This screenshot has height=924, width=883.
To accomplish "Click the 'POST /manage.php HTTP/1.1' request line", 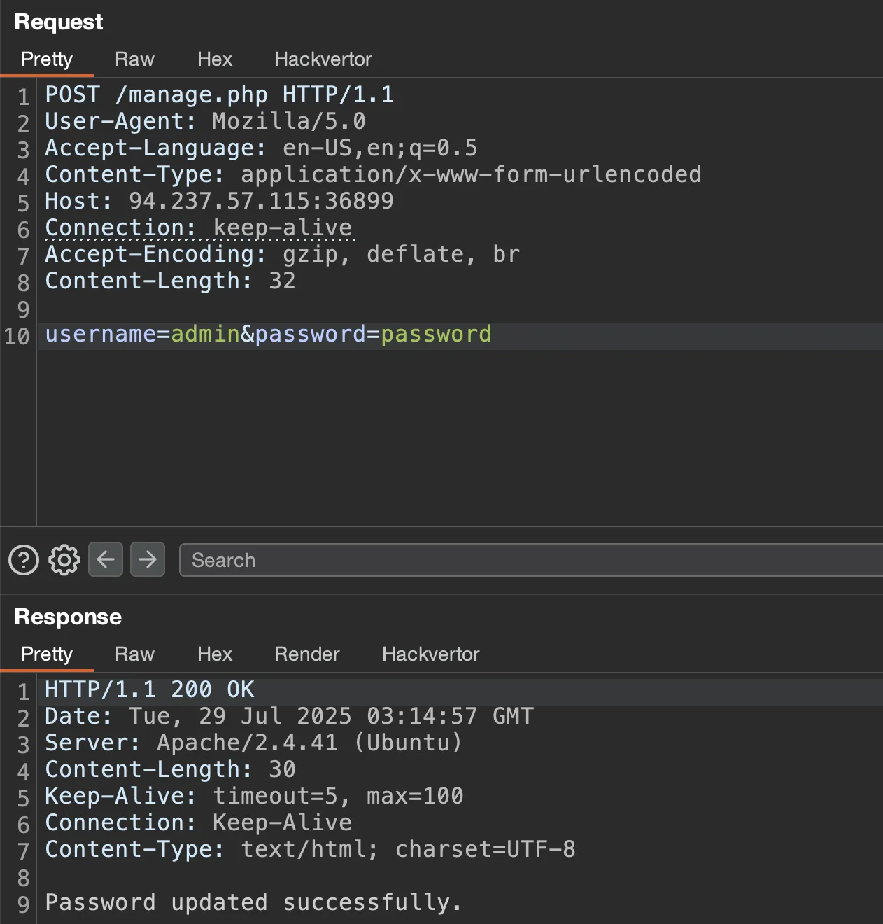I will pyautogui.click(x=220, y=94).
